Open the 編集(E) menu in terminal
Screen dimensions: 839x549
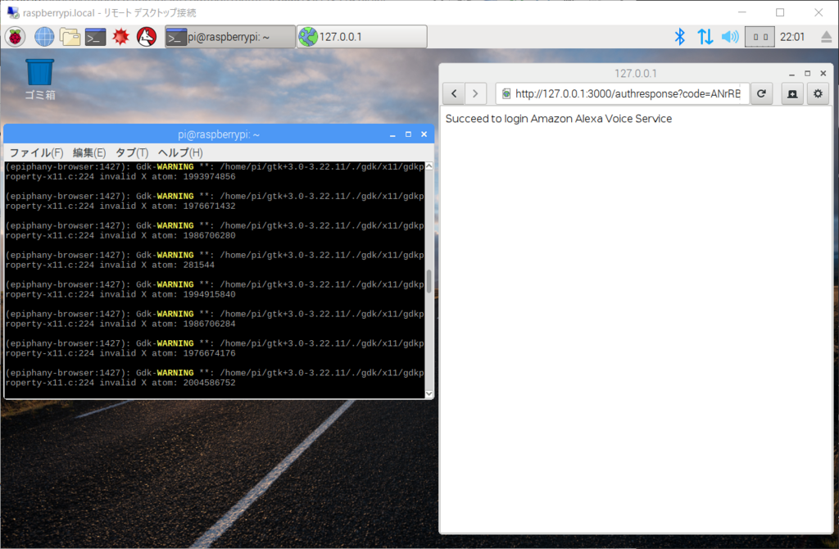pos(88,153)
